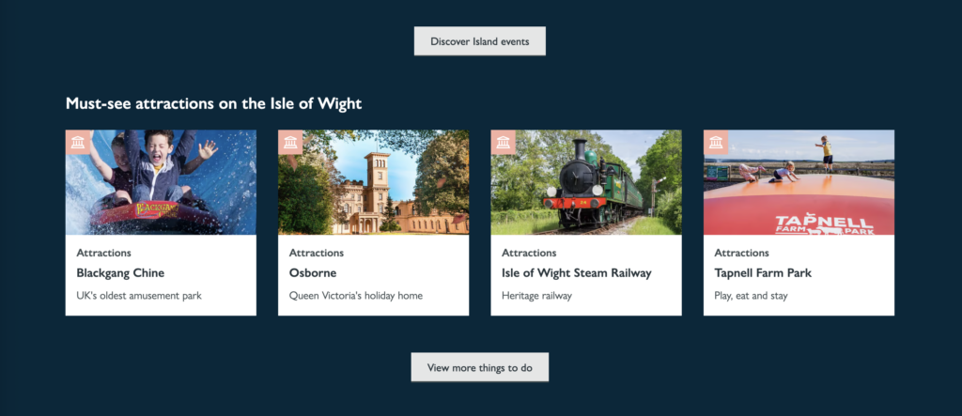Click UK's oldest amusement park description
Screen dimensions: 962x416
tap(139, 296)
